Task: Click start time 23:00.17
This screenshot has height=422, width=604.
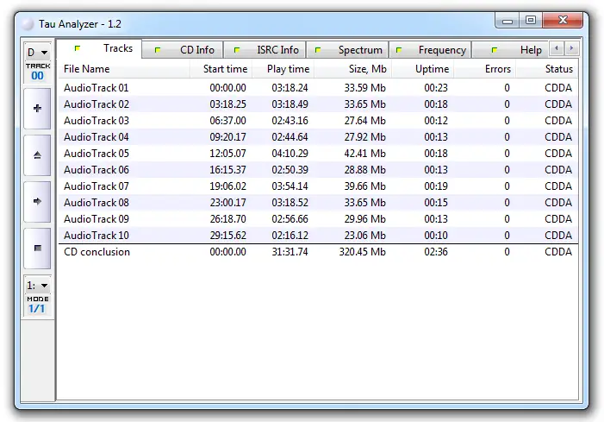Action: tap(227, 203)
